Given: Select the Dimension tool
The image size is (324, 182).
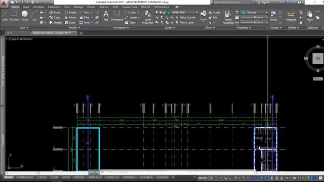Looking at the screenshot, I should [x=117, y=16].
